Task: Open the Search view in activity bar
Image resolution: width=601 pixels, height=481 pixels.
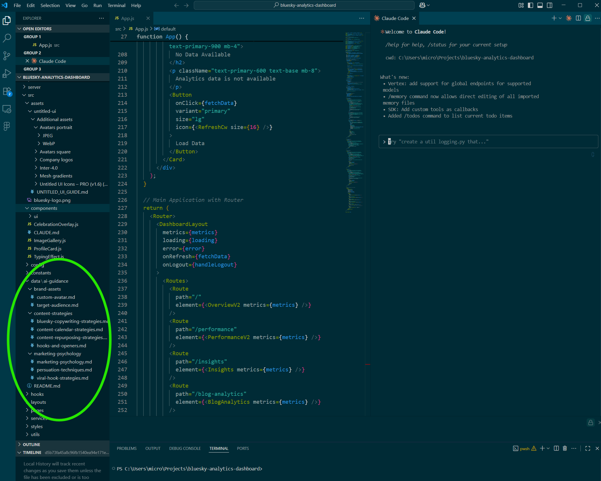Action: [7, 38]
